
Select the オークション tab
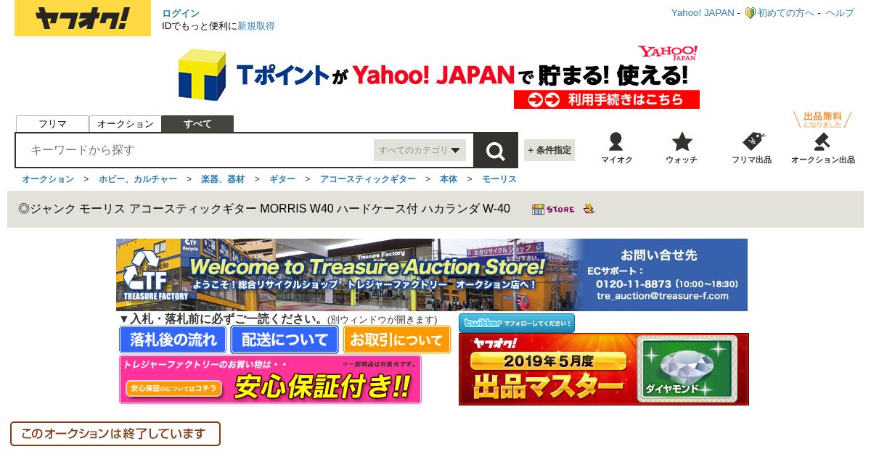point(126,124)
